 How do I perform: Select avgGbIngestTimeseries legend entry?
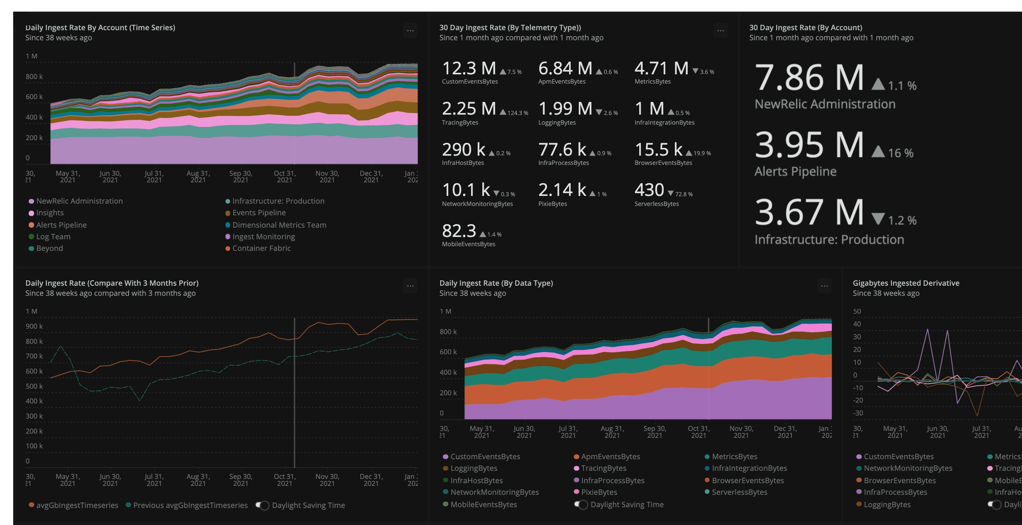click(x=77, y=505)
